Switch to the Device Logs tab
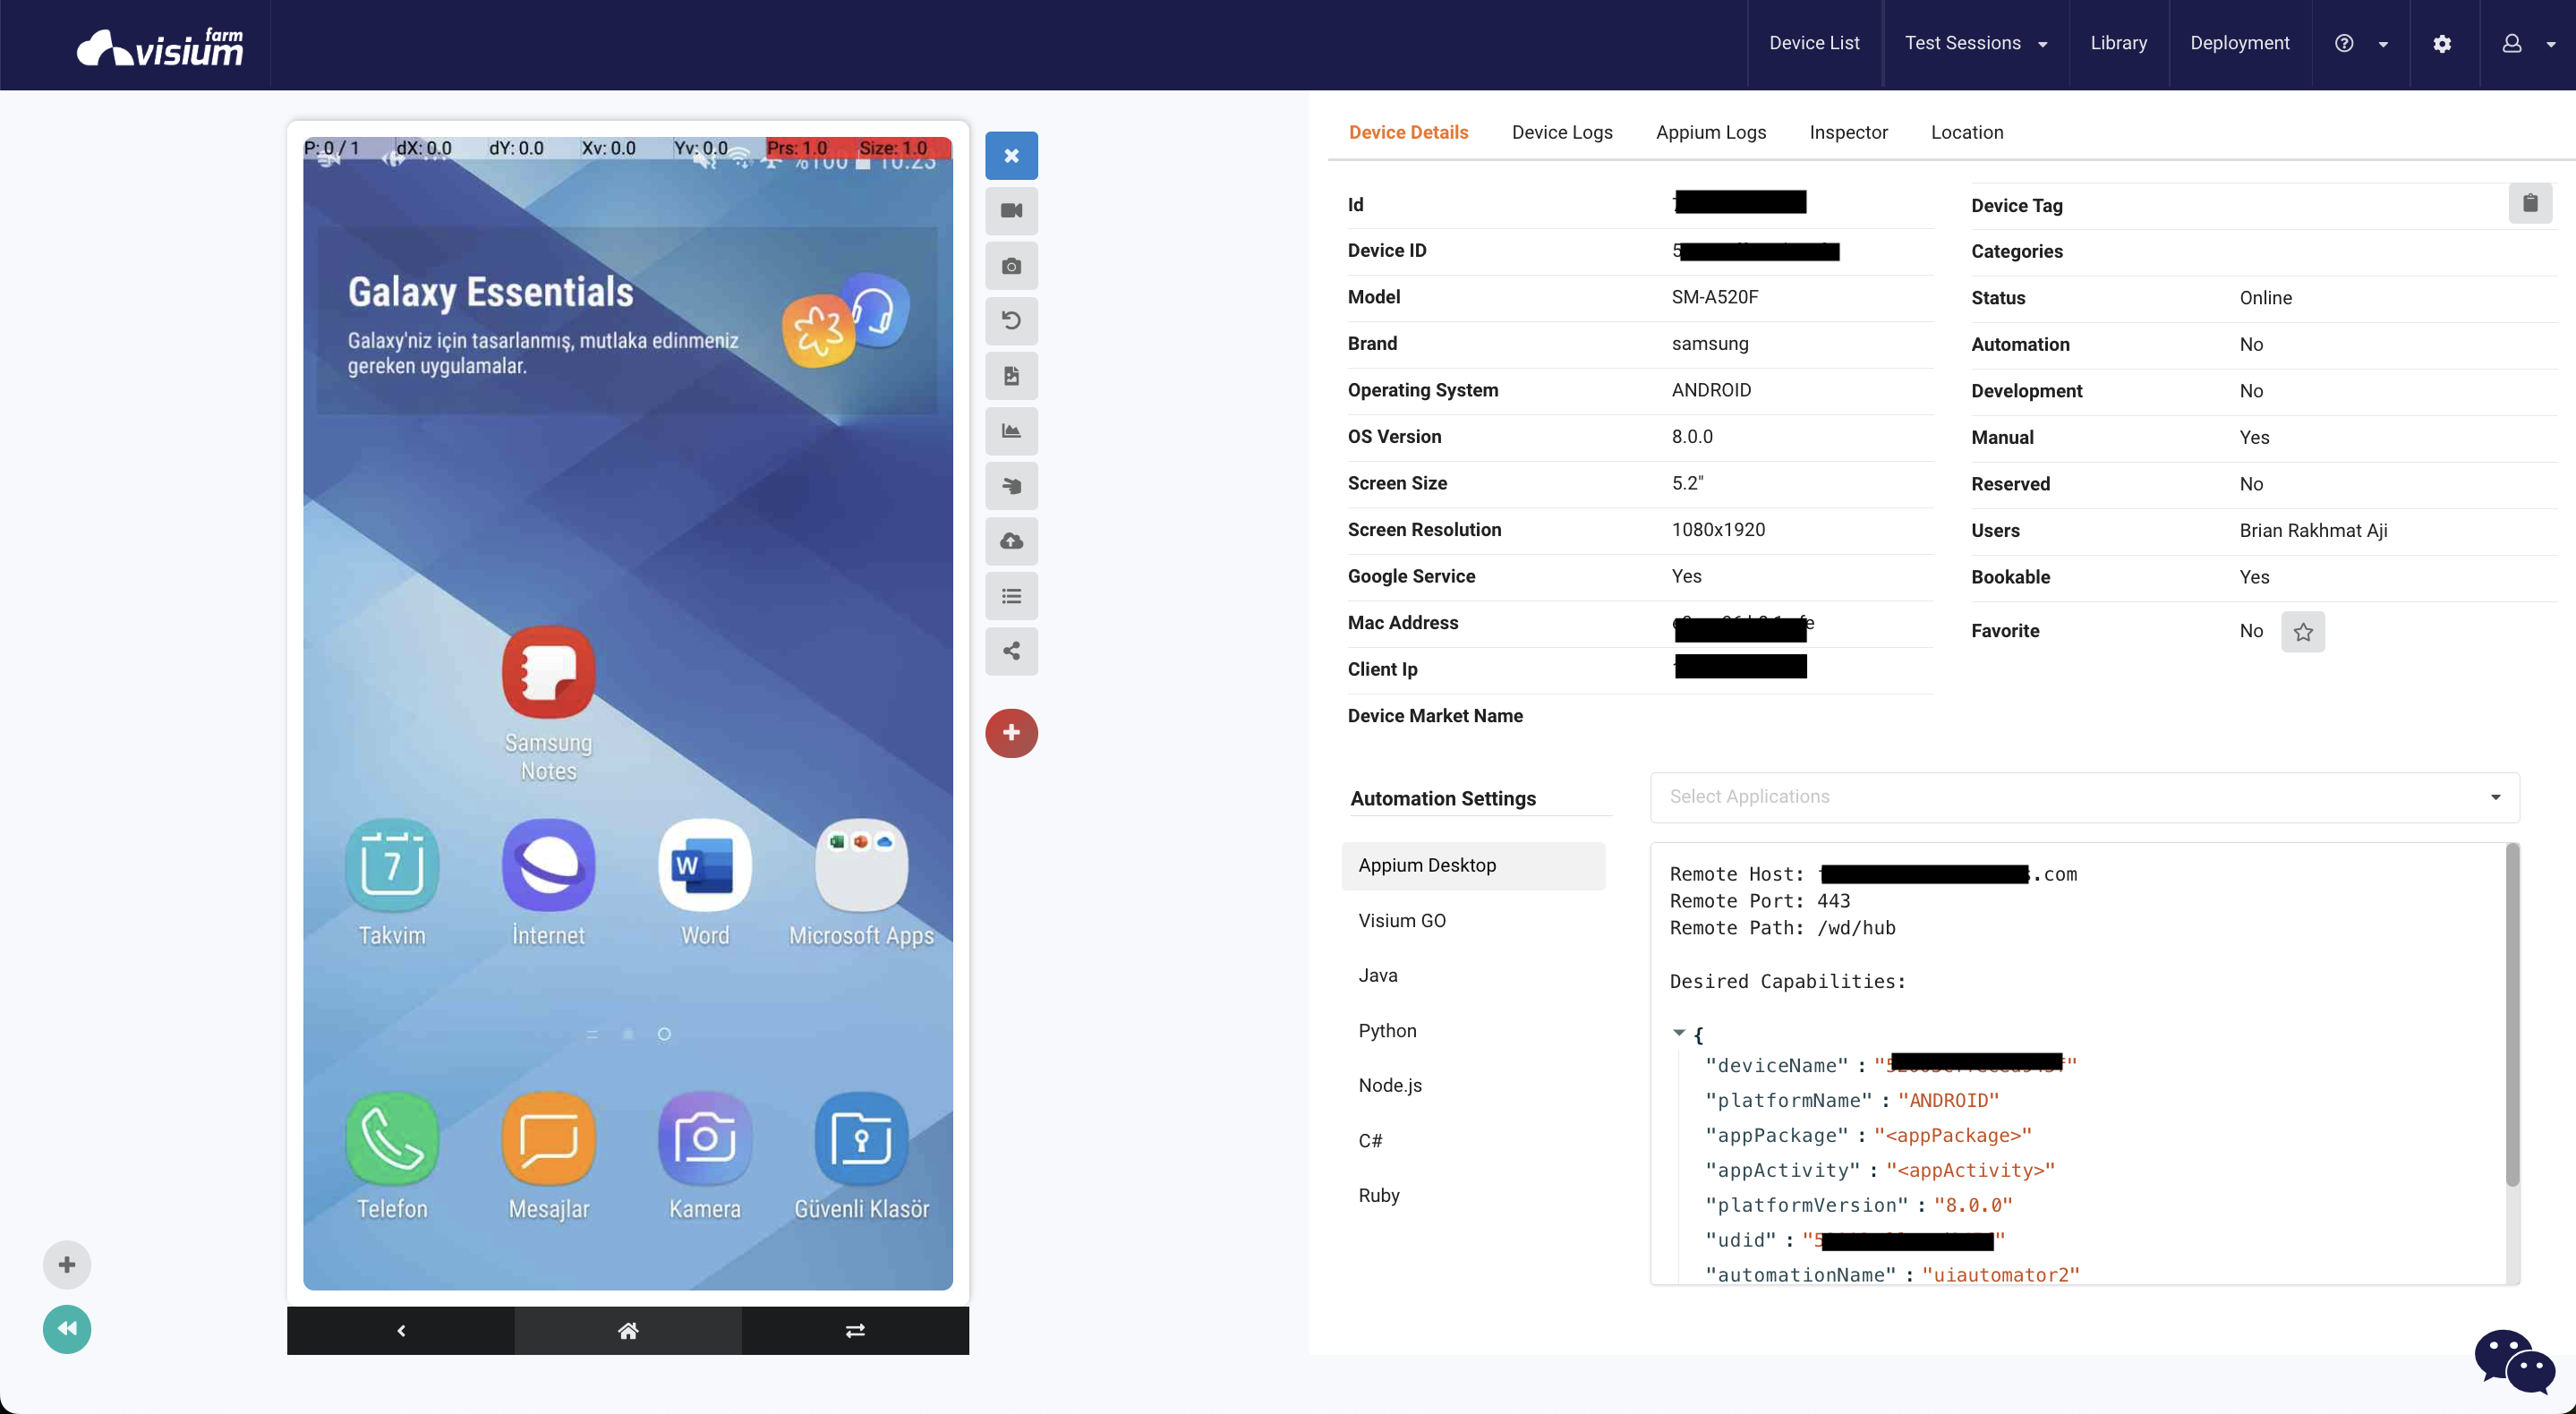This screenshot has width=2576, height=1414. click(x=1562, y=132)
